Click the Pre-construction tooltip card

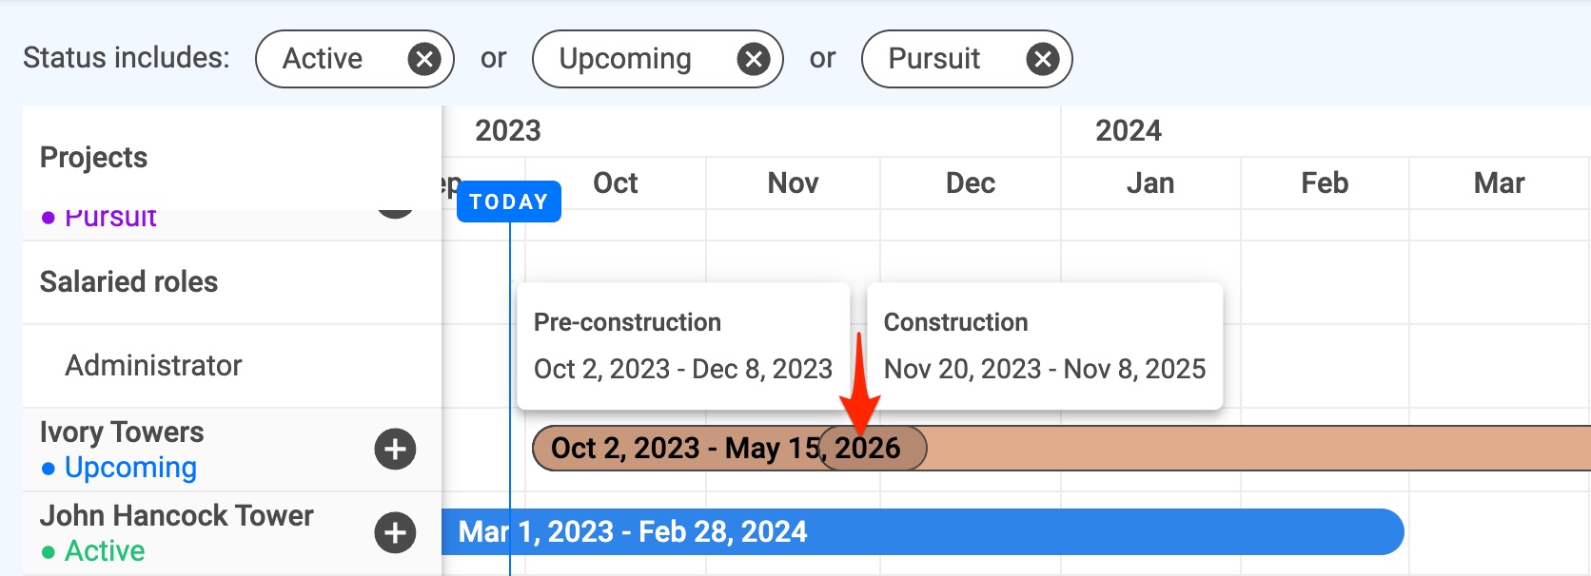[683, 346]
